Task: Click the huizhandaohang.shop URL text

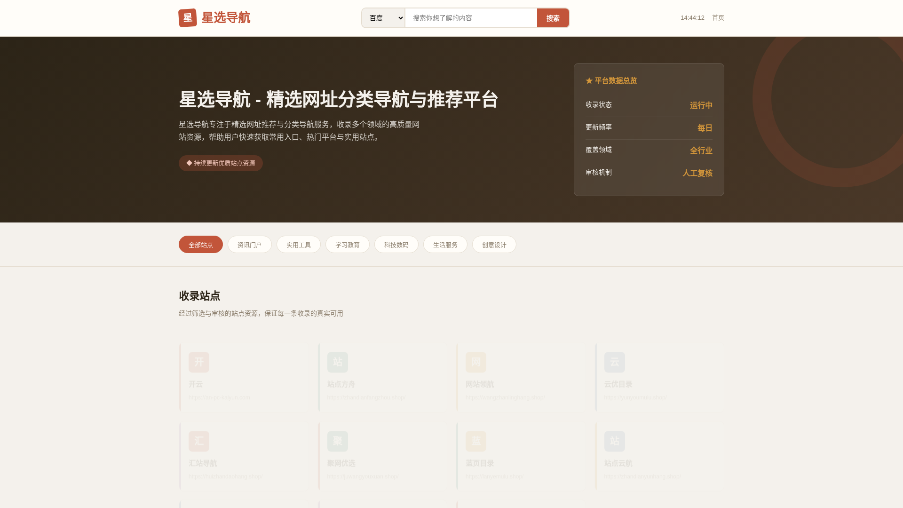Action: [x=226, y=476]
